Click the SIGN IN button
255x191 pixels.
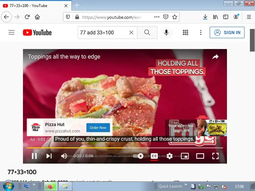coord(227,32)
